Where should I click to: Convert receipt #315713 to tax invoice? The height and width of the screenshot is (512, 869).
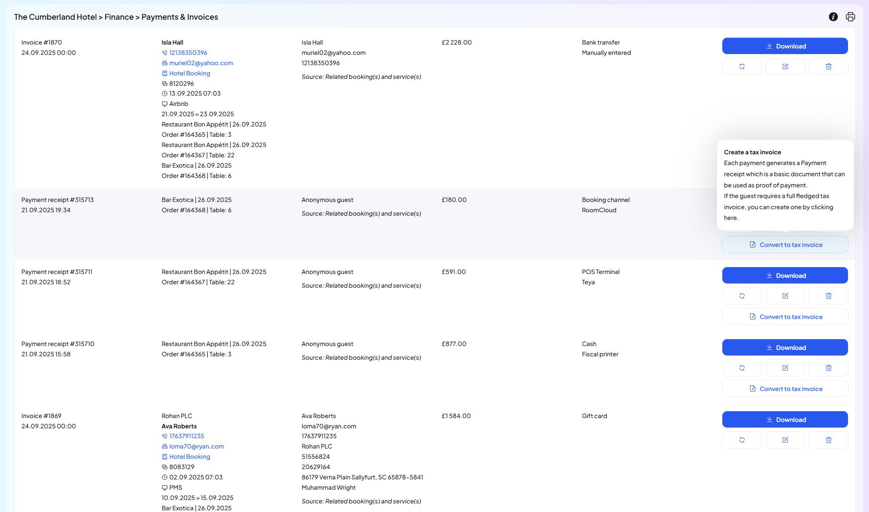[785, 244]
